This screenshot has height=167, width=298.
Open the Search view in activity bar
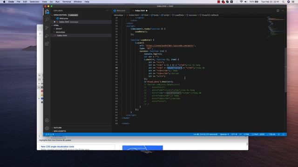click(47, 19)
